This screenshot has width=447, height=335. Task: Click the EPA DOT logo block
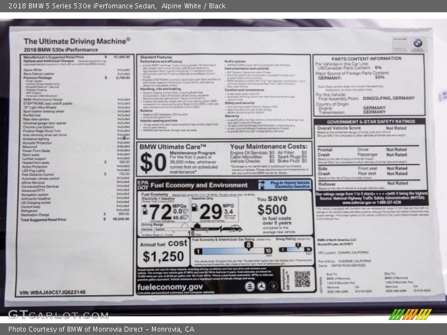pyautogui.click(x=143, y=185)
